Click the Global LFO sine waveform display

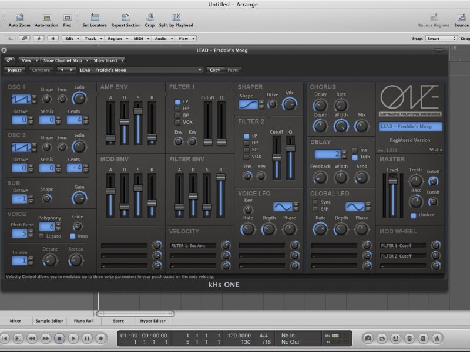point(355,207)
